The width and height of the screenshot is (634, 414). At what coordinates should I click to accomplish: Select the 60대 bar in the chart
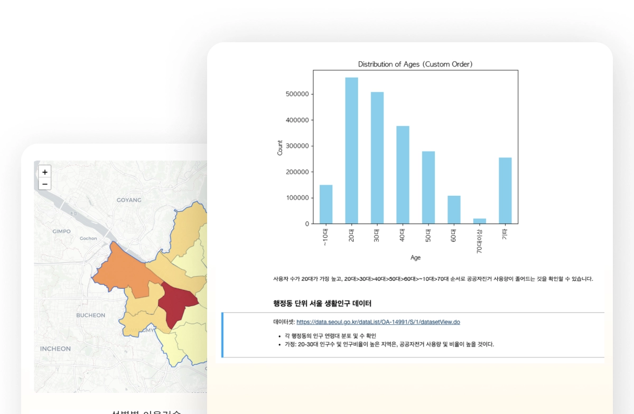[454, 210]
